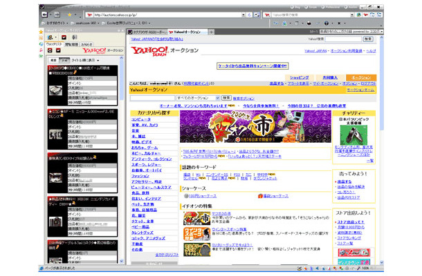Image resolution: width=422 pixels, height=276 pixels.
Task: Click the 100円ショーケース coin icon
Action: point(186,196)
